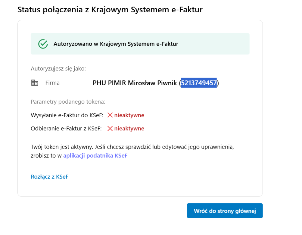Click the nieaktywne status for Odbieranie e-Faktur
302x235 pixels.
click(129, 129)
